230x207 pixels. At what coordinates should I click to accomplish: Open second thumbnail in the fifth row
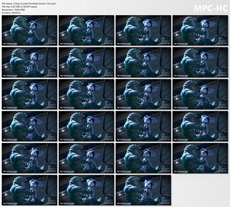(86, 158)
